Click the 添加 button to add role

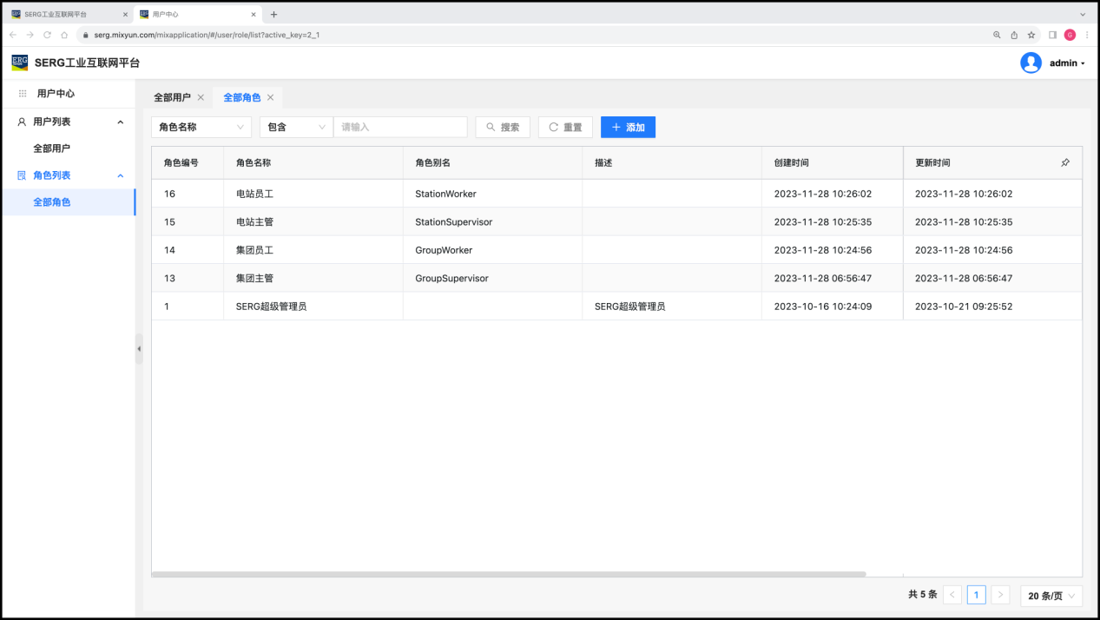628,127
